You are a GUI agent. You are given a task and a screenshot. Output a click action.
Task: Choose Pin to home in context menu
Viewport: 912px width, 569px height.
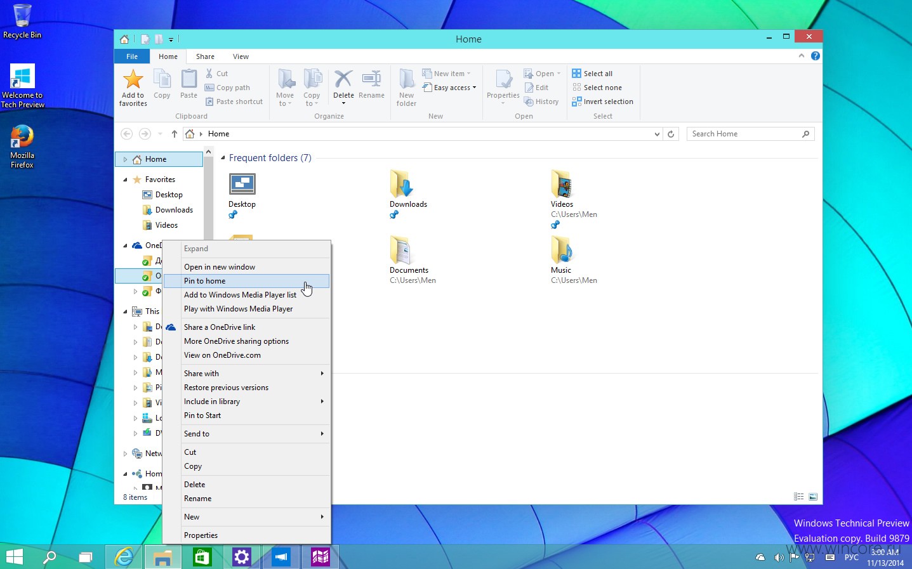click(247, 281)
